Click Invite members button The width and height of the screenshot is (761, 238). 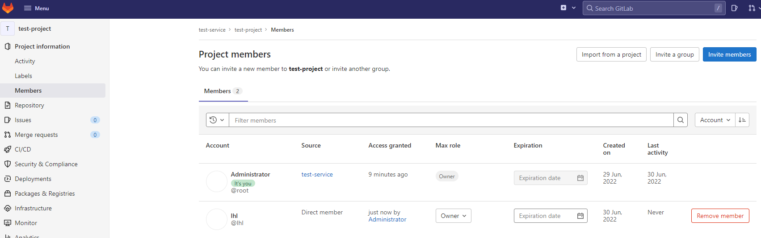tap(729, 54)
